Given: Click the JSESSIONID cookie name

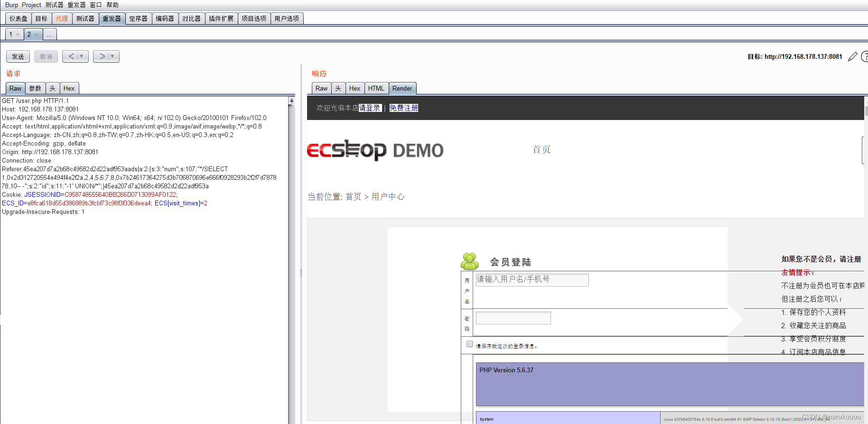Looking at the screenshot, I should tap(42, 194).
